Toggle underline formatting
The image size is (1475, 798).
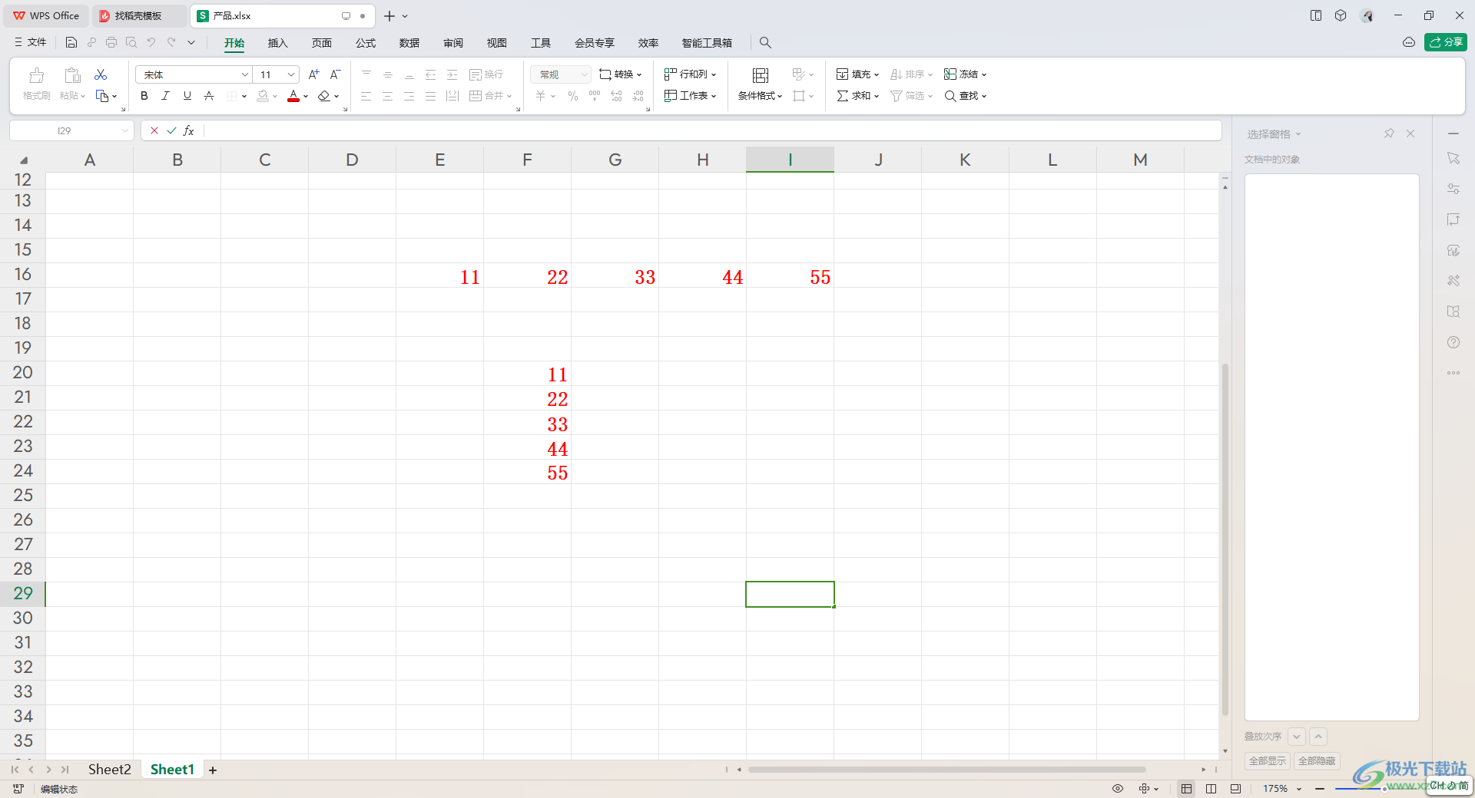coord(187,96)
